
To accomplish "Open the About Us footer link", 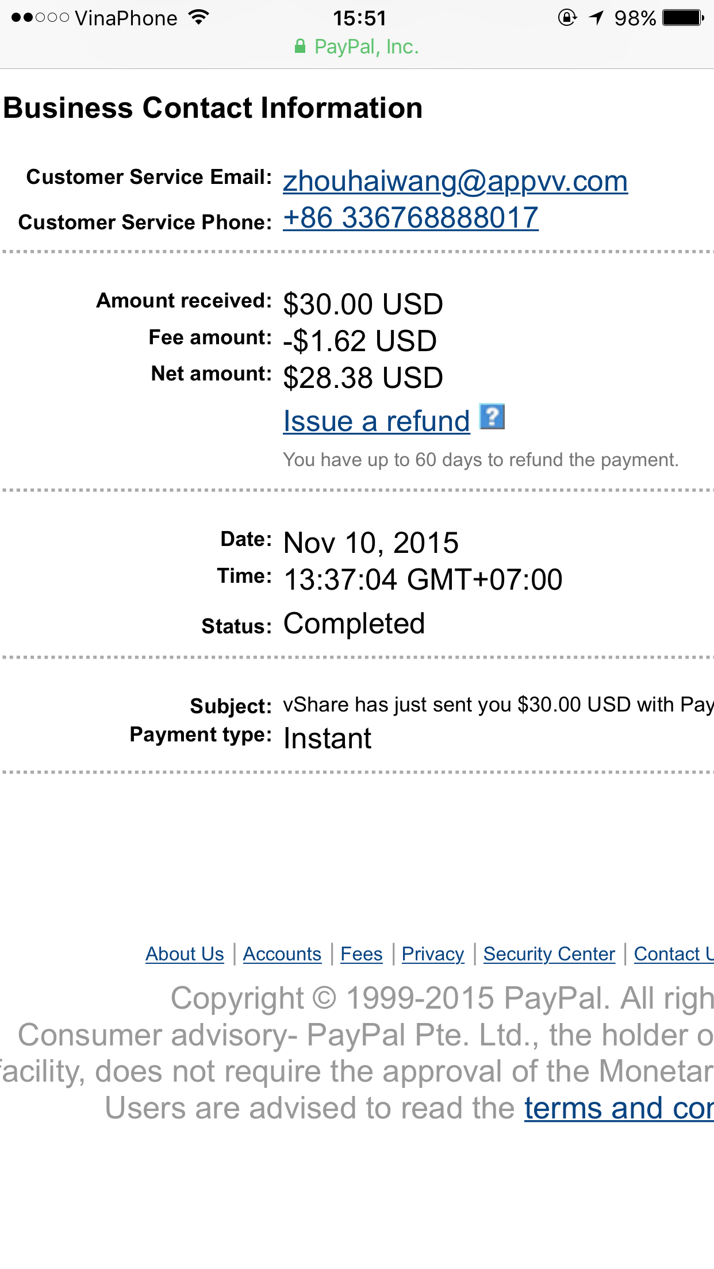I will (185, 954).
